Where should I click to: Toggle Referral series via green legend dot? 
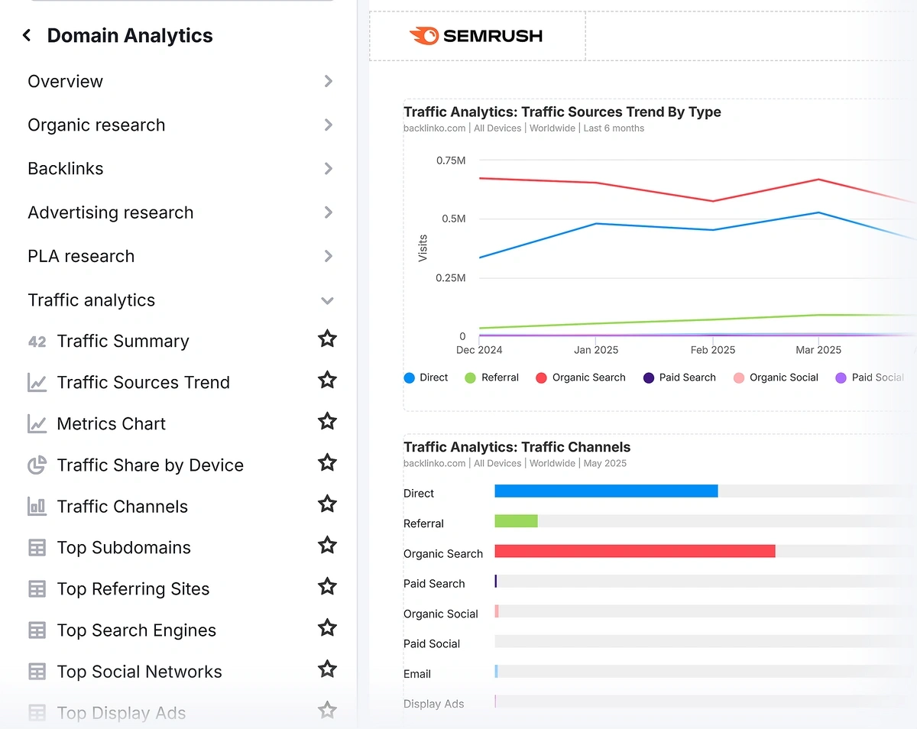coord(471,377)
